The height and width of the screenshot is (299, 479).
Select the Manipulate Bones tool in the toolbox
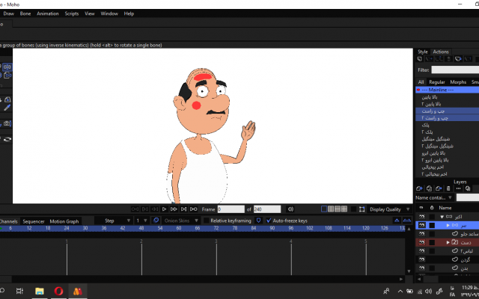pyautogui.click(x=7, y=67)
